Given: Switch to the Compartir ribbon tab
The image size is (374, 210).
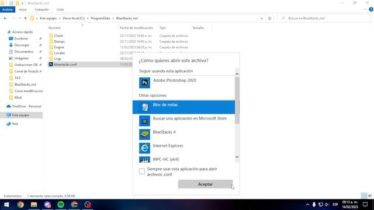Looking at the screenshot, I should pyautogui.click(x=41, y=9).
